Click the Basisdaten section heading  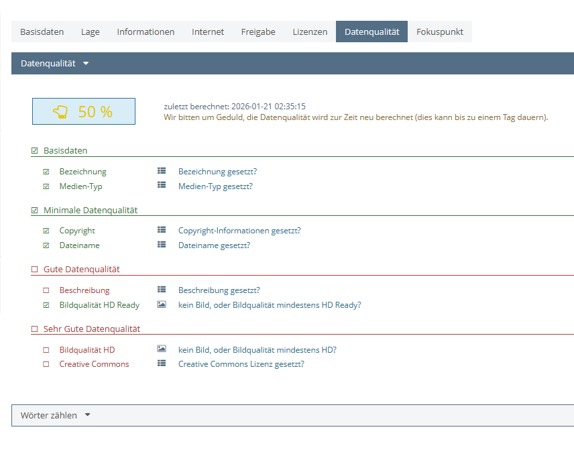click(x=65, y=150)
